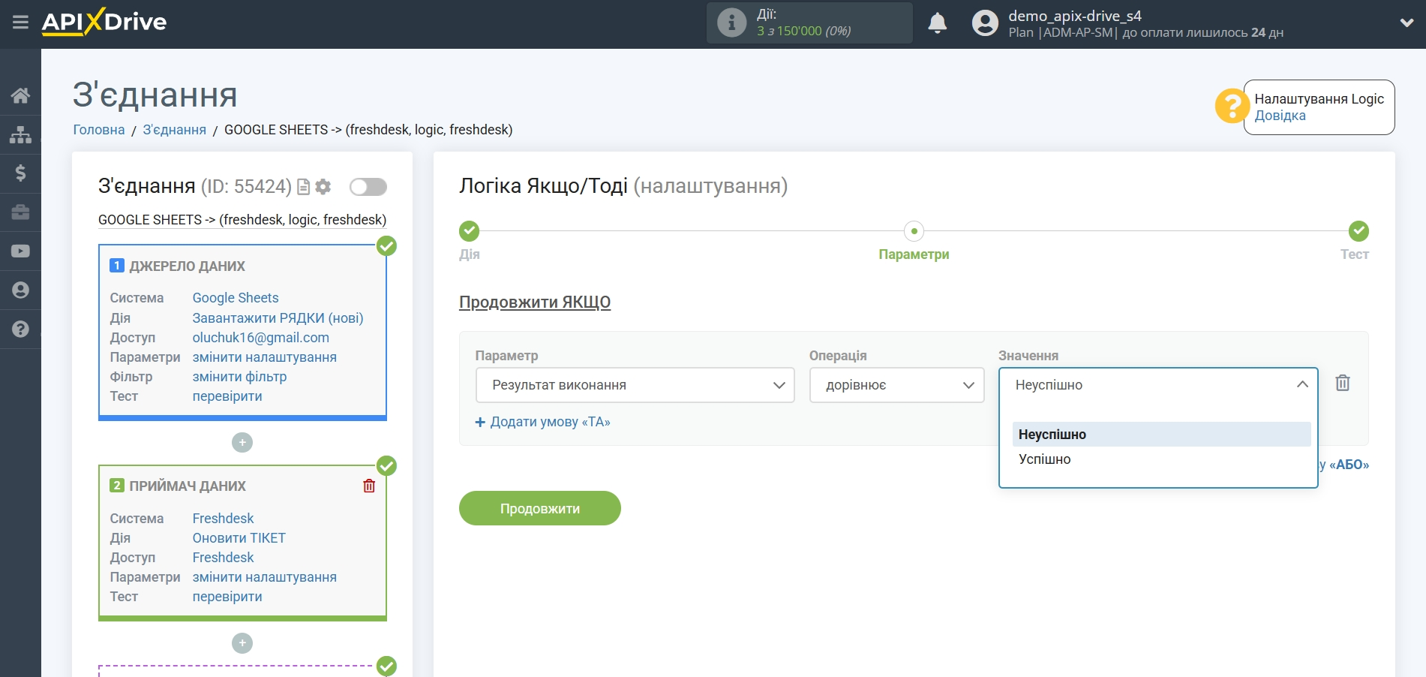Delete the condition row trash icon

click(1343, 384)
